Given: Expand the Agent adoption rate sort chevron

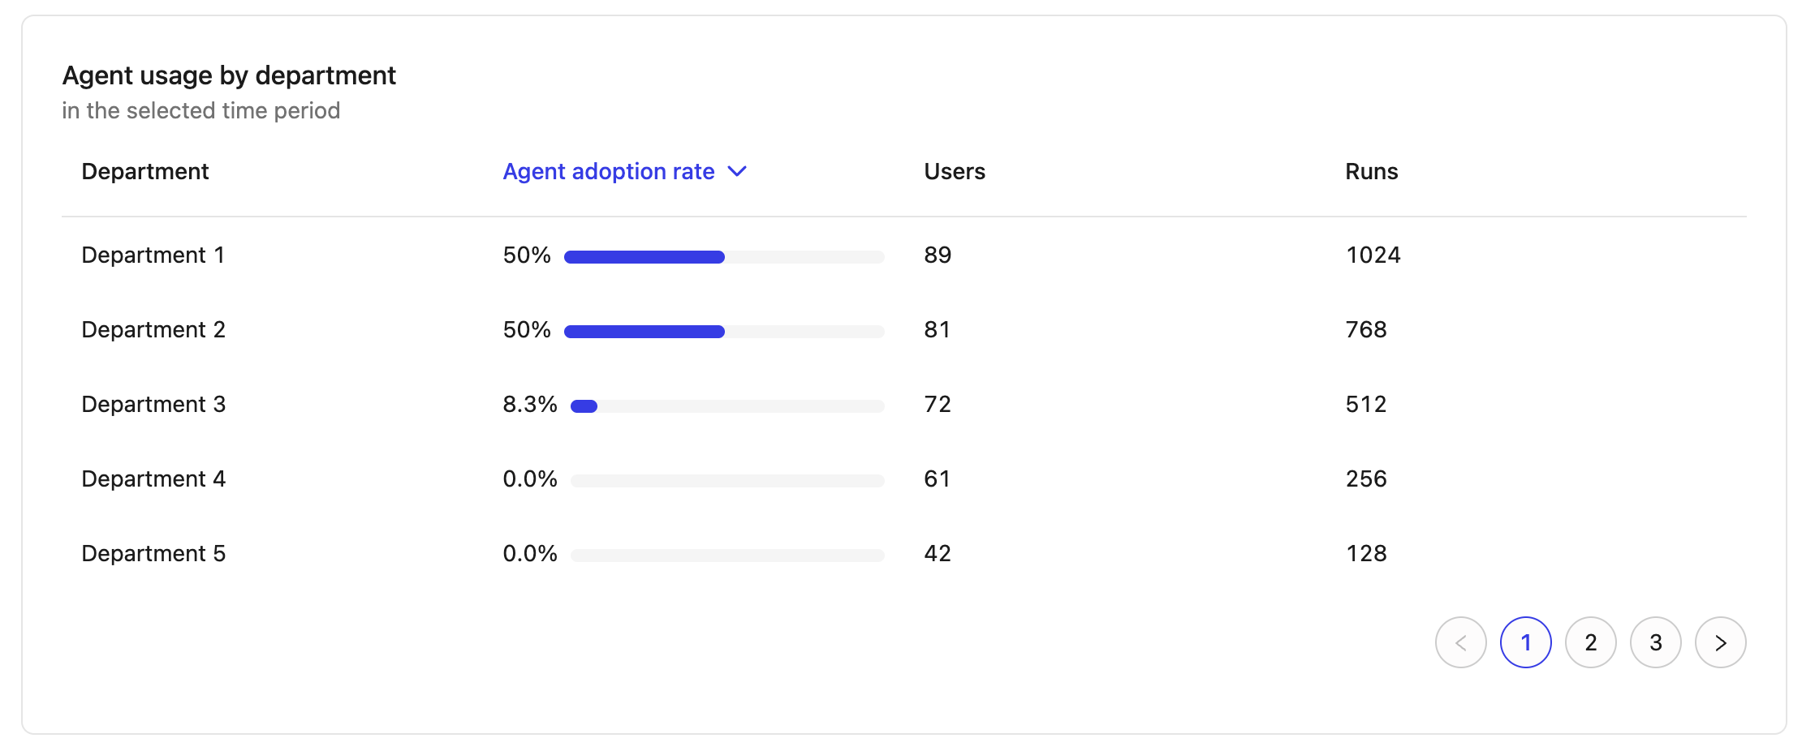Looking at the screenshot, I should pos(737,172).
